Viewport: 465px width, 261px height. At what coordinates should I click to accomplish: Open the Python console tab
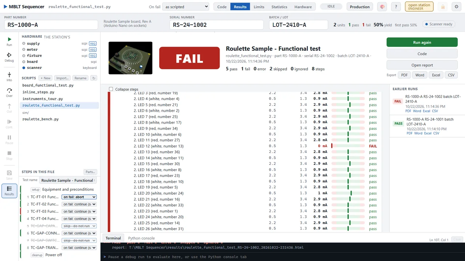click(141, 238)
